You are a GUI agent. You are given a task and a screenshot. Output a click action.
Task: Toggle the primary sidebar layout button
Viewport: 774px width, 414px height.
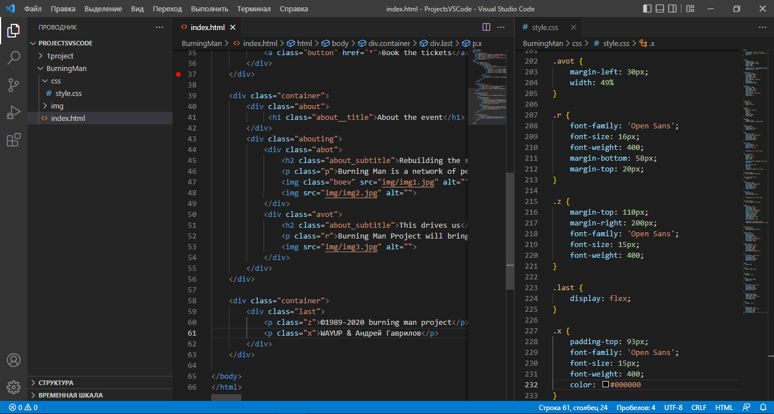pos(647,9)
